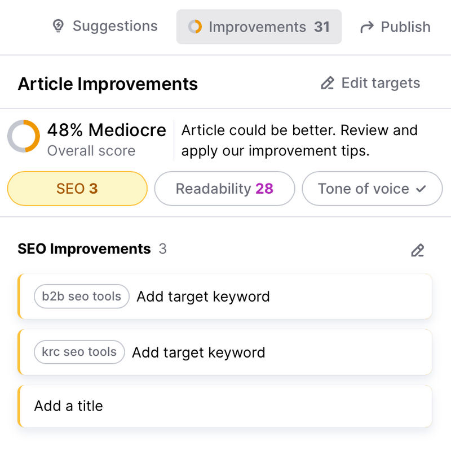Viewport: 451px width, 453px height.
Task: Click the orange ring icon in Improvements tab
Action: (x=195, y=27)
